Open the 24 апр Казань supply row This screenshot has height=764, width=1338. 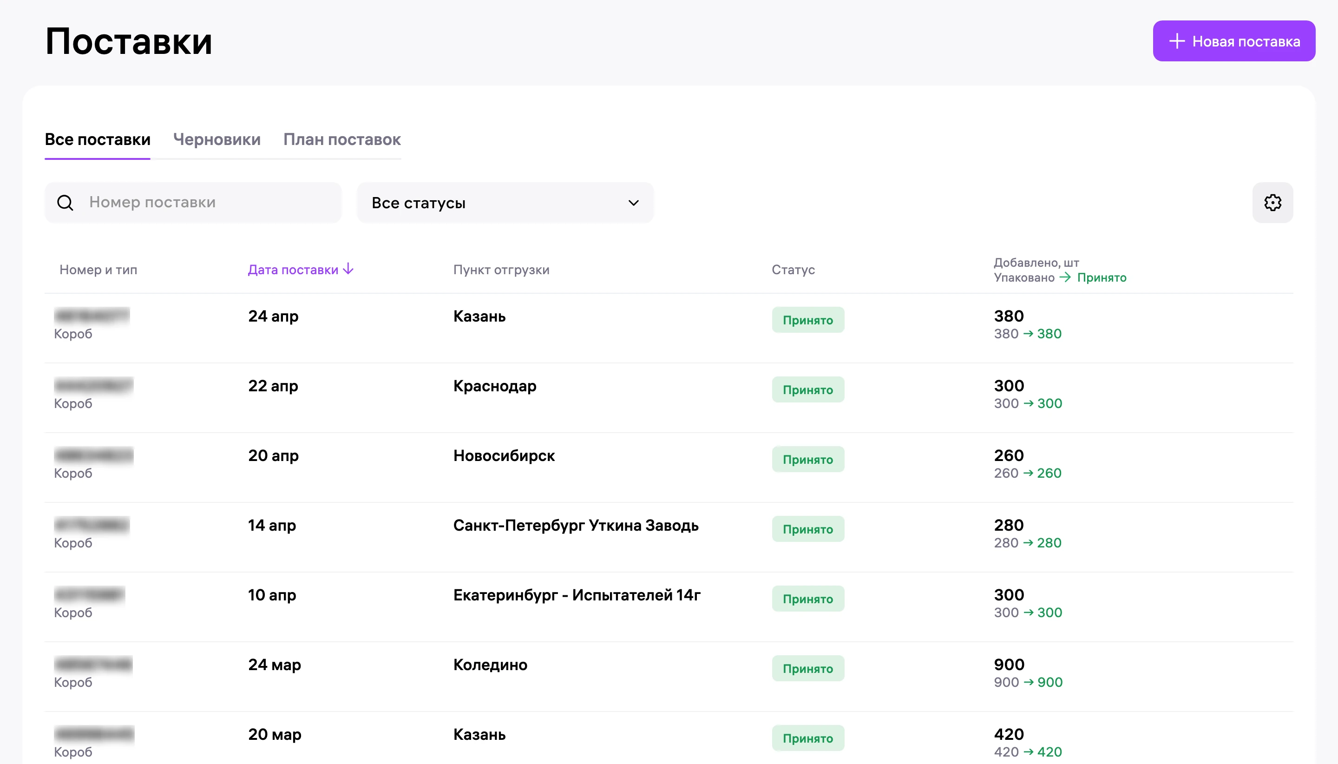[669, 328]
